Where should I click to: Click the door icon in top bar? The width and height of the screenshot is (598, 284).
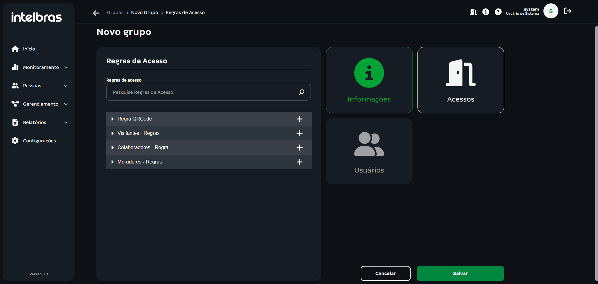coord(473,12)
